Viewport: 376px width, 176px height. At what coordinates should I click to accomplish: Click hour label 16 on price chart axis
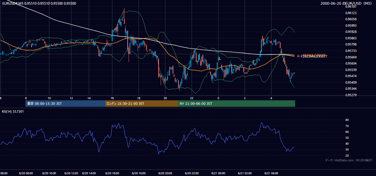click(x=112, y=98)
